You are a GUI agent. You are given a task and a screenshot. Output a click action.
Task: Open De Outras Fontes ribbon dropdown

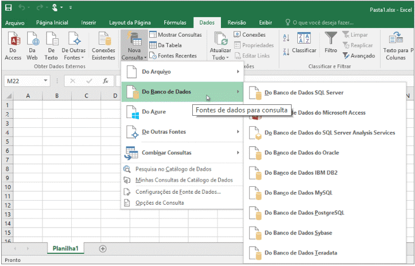(73, 46)
